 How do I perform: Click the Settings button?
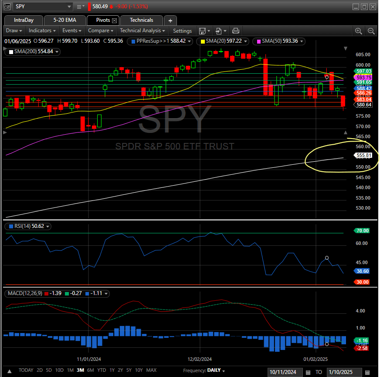(x=182, y=31)
